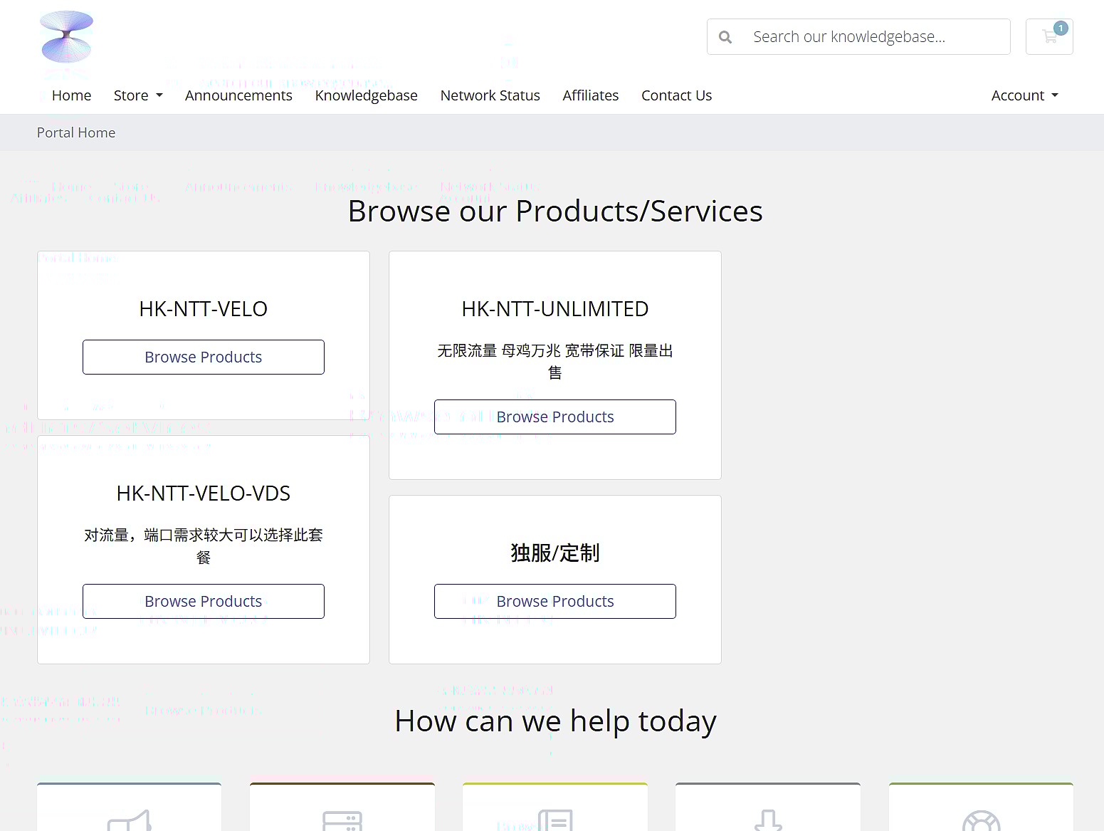Browse products under HK-NTT-VELO-VDS
Image resolution: width=1104 pixels, height=831 pixels.
(203, 601)
